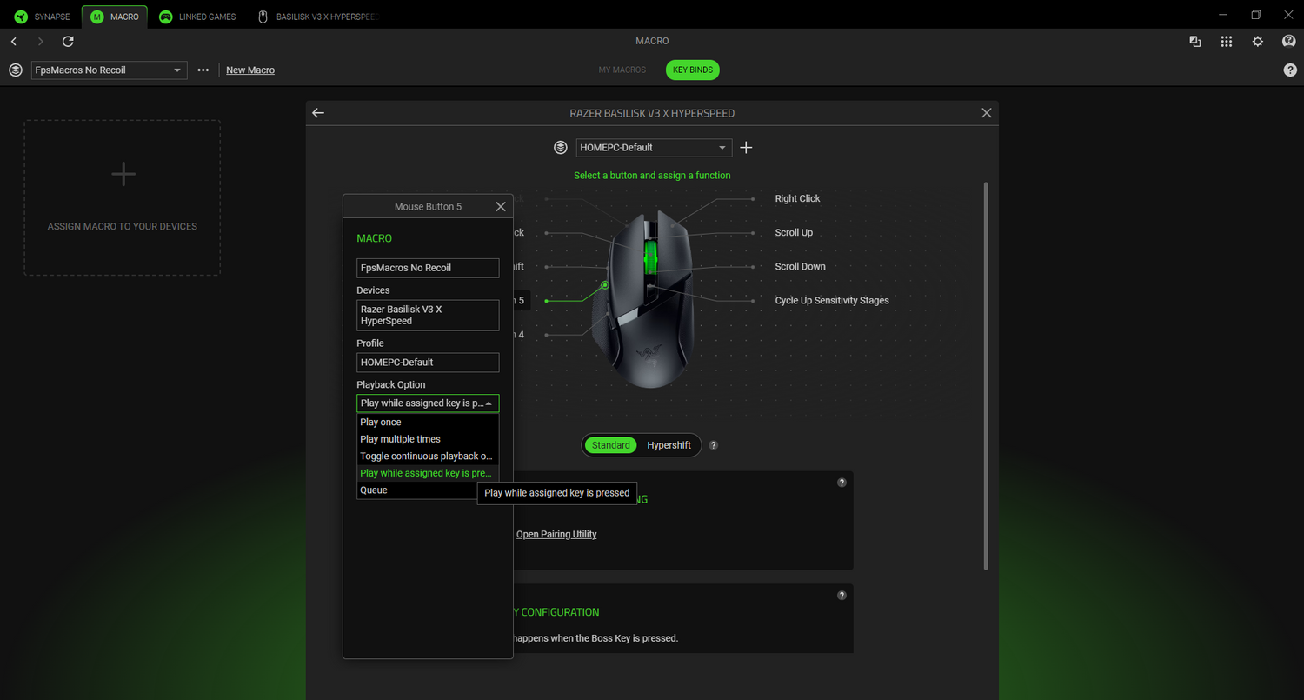Screen dimensions: 1304x700
Task: Open the apps grid icon
Action: pos(1226,42)
